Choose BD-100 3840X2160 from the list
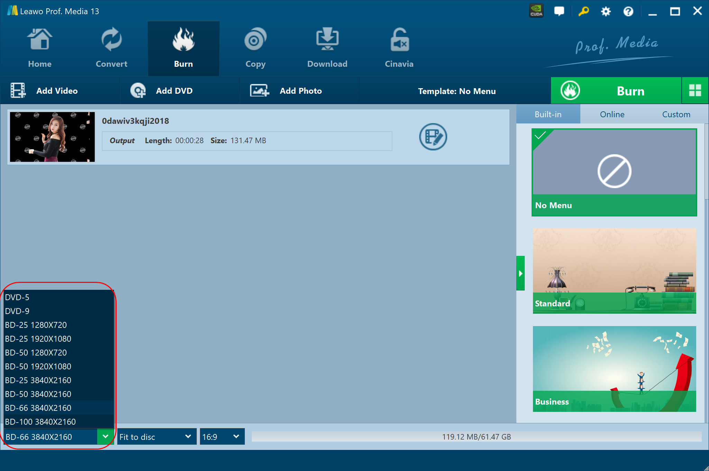 pos(40,422)
